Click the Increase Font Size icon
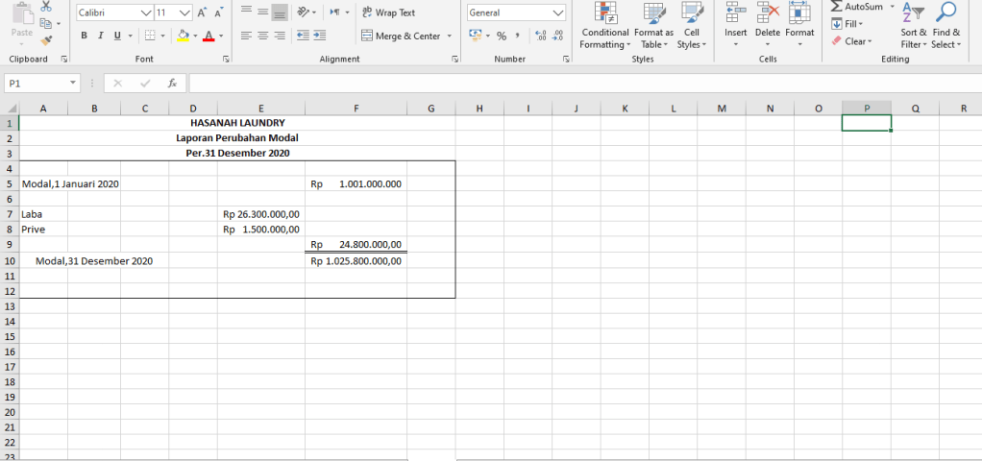 203,13
